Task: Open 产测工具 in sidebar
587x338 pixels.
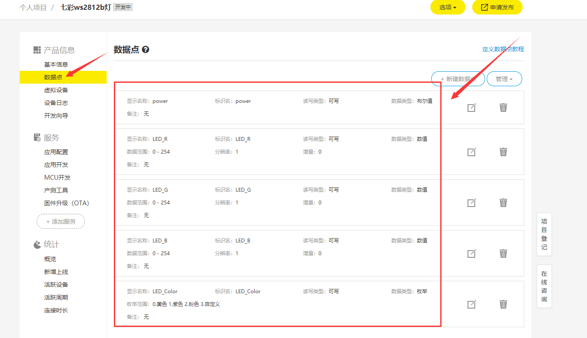Action: coord(56,190)
